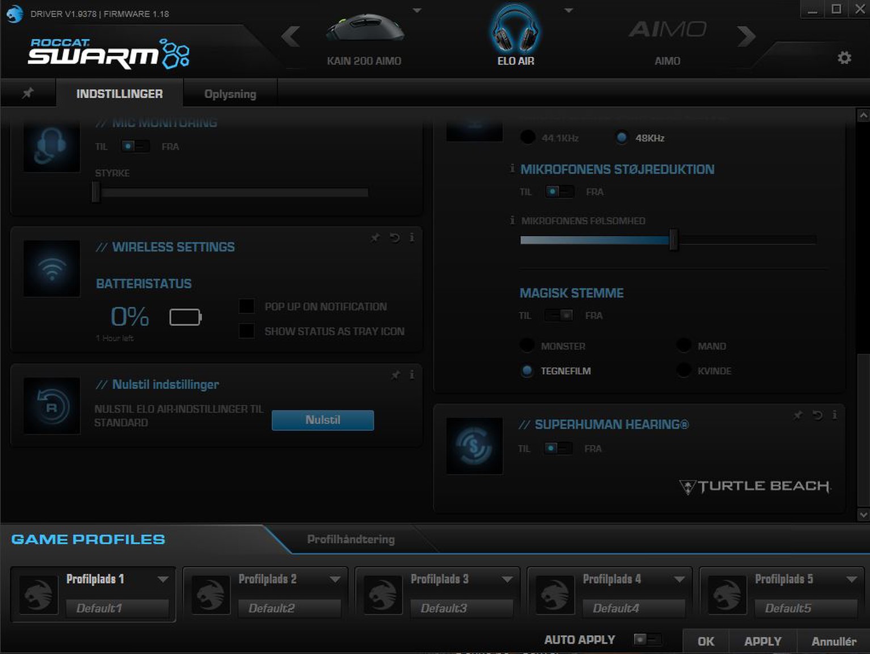870x654 pixels.
Task: Go to next device with right arrow
Action: 746,36
